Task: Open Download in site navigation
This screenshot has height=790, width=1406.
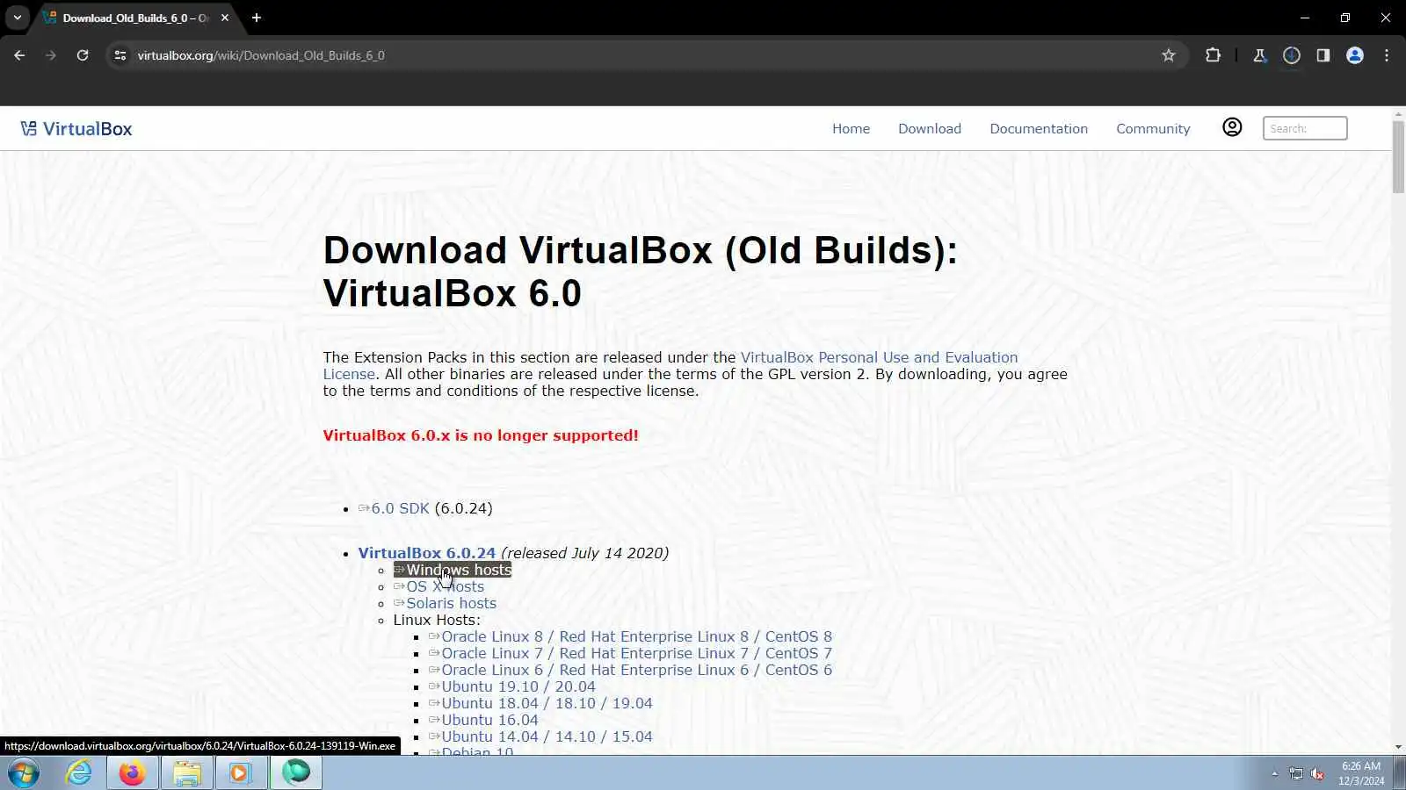Action: (x=930, y=129)
